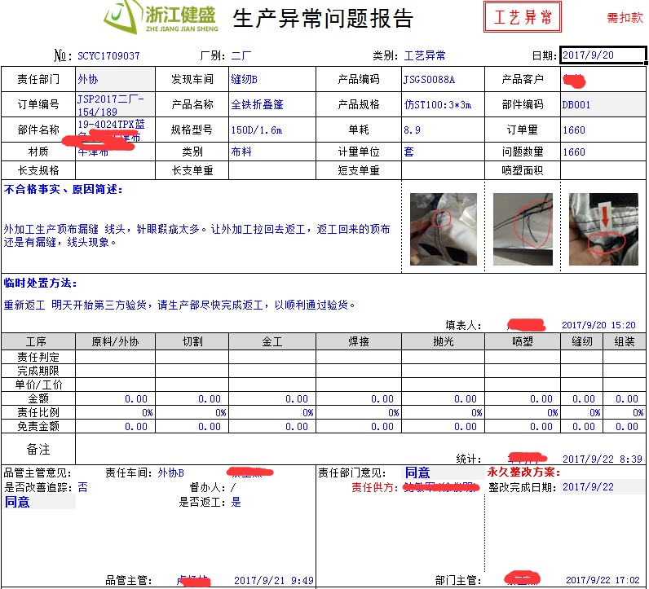
Task: Select the 责任部门 cell containing 外协
Action: [114, 79]
